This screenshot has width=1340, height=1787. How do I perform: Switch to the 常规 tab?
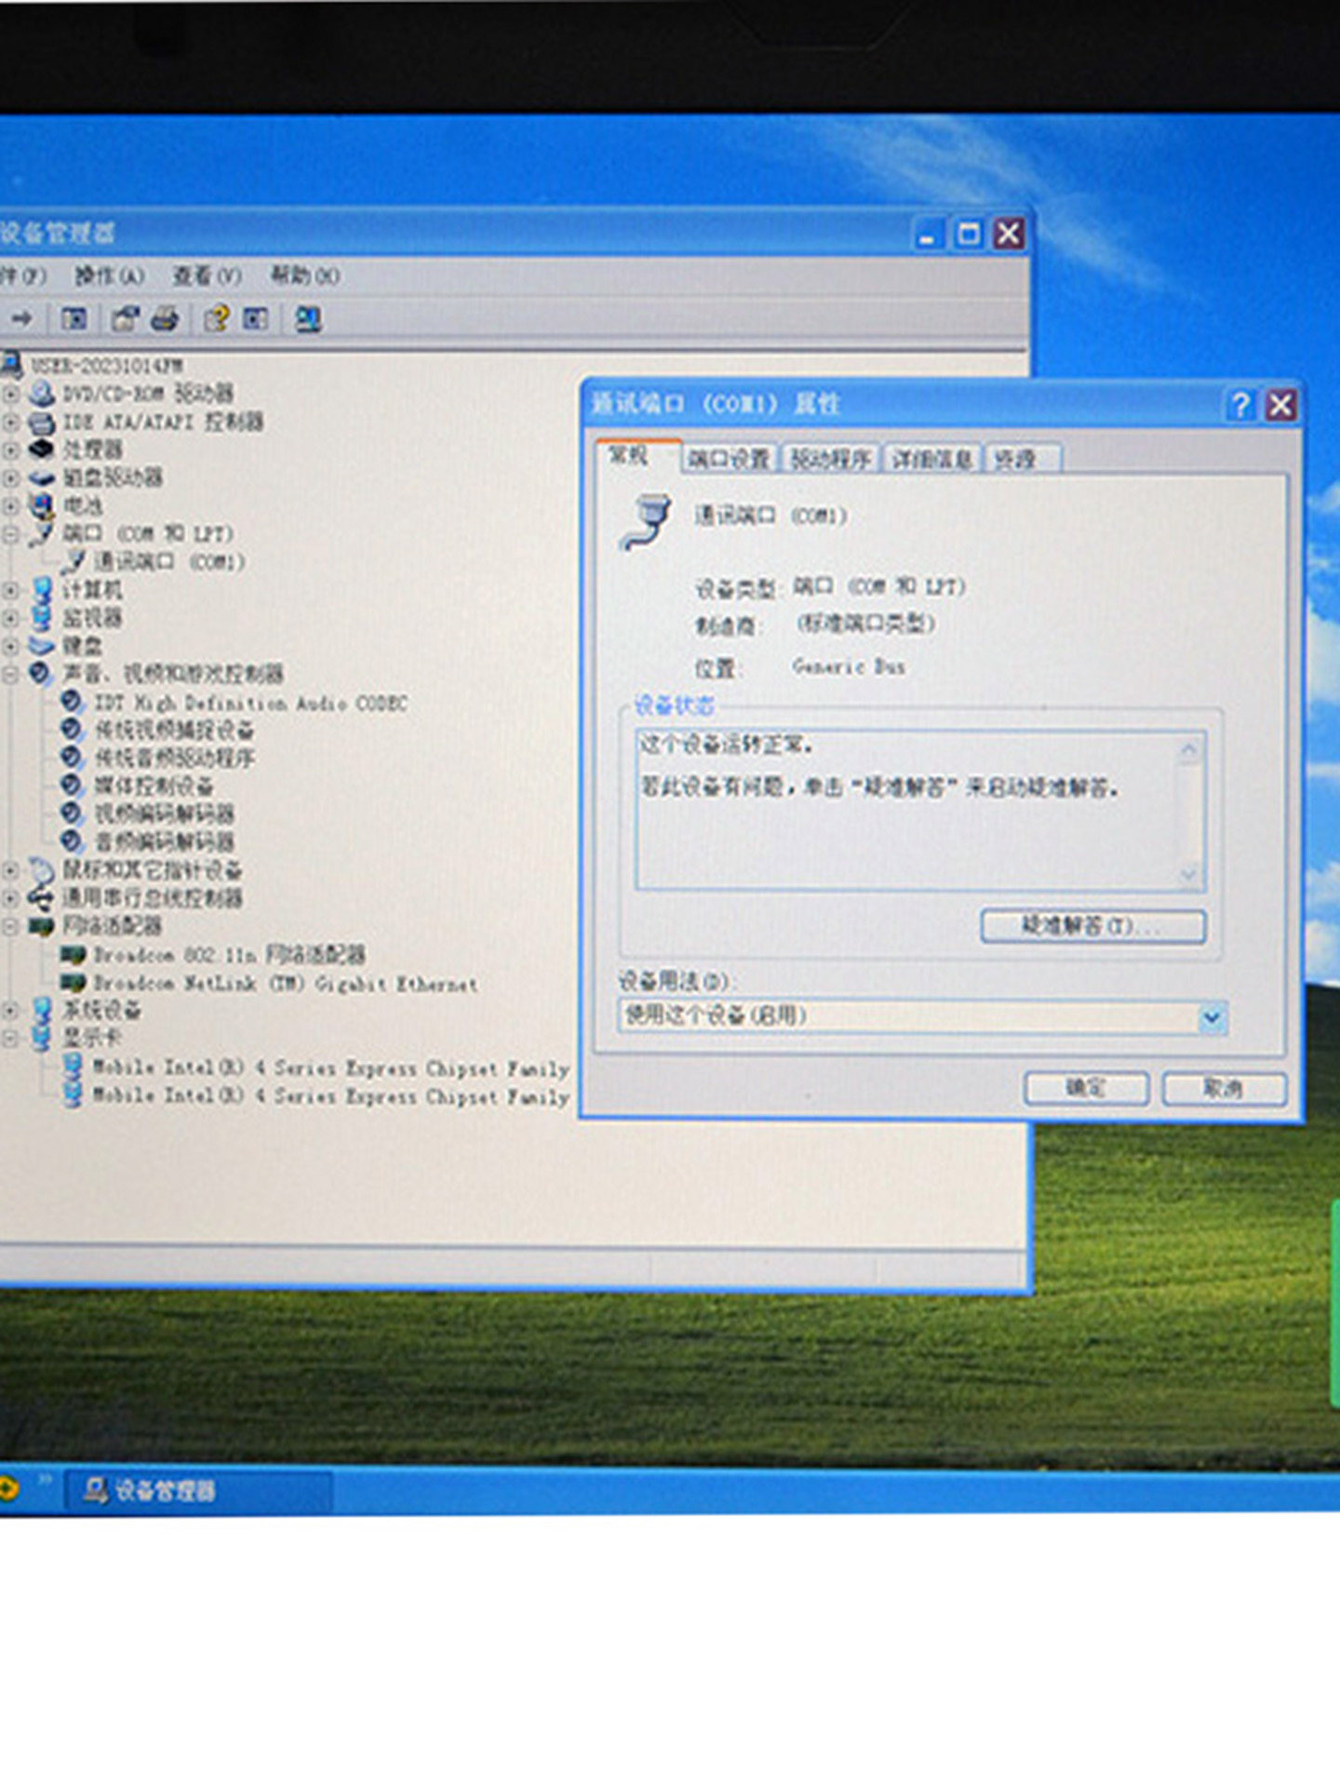click(638, 456)
